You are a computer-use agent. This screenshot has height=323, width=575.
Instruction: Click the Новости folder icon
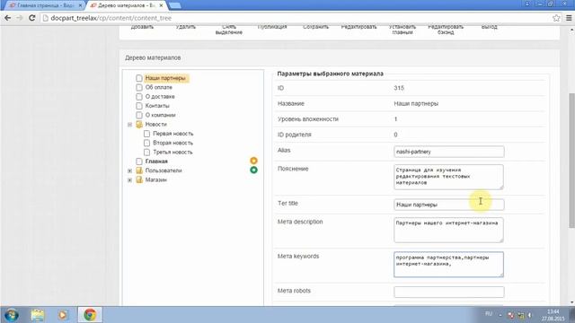coord(139,124)
